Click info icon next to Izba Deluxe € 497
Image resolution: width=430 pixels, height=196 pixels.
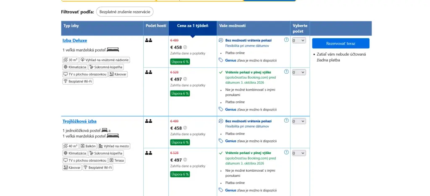click(x=185, y=79)
